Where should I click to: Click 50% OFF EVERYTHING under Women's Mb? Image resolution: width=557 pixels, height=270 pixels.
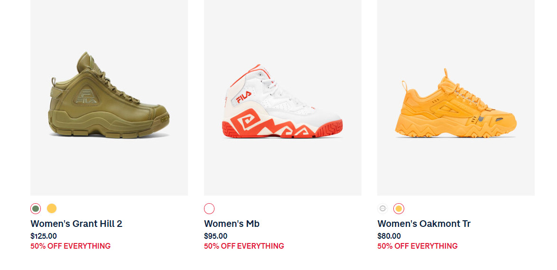(244, 246)
